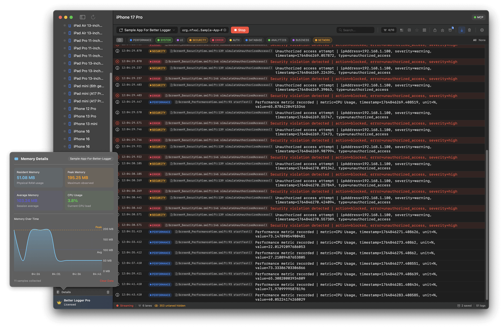The width and height of the screenshot is (504, 329).
Task: Click the star favorites icon in toolbar
Action: pos(417,30)
